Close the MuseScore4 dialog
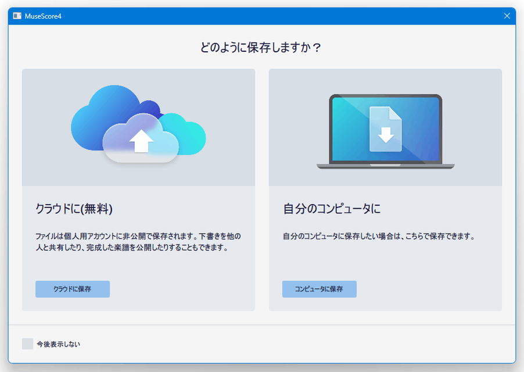This screenshot has height=372, width=524. [507, 16]
